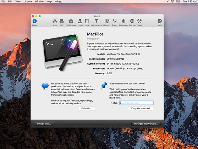Click the Help question mark icon
This screenshot has height=149, width=198.
[x=160, y=21]
